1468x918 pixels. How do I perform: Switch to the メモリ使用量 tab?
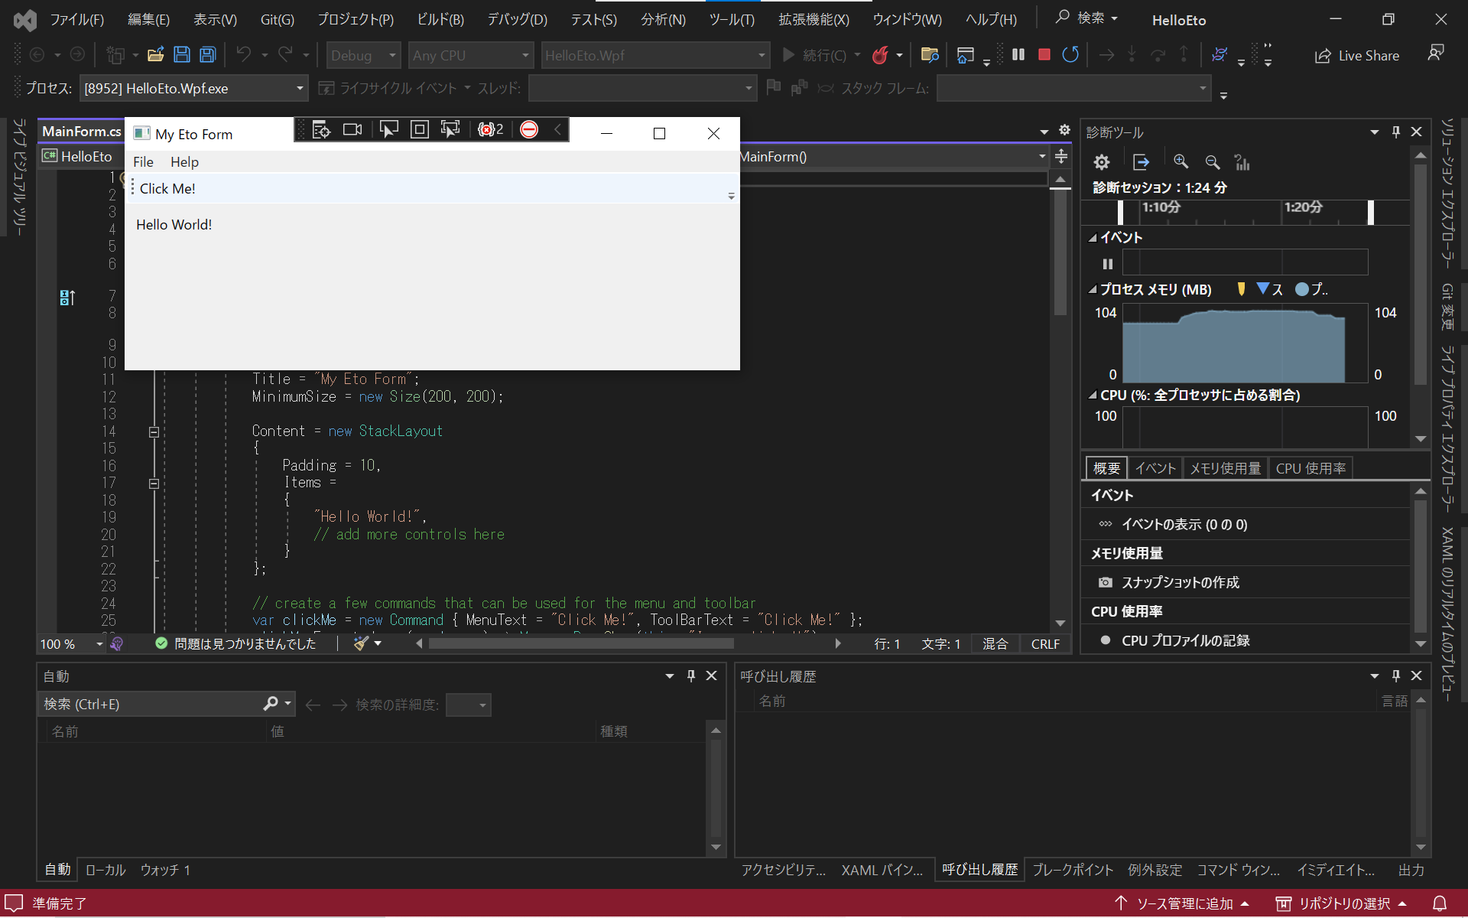point(1226,468)
